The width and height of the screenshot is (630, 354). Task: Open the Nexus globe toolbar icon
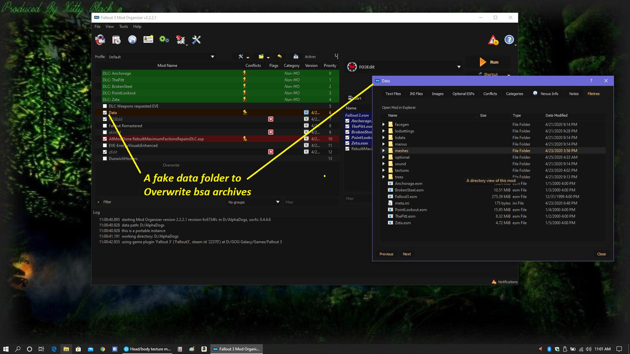[x=132, y=40]
